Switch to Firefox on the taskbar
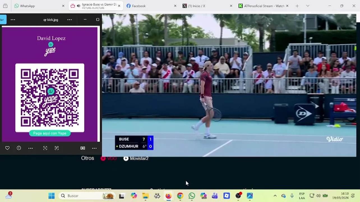Image resolution: width=360 pixels, height=202 pixels. point(168,196)
